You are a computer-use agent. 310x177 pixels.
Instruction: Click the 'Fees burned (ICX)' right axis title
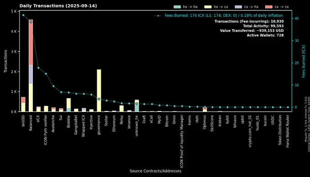(304, 61)
